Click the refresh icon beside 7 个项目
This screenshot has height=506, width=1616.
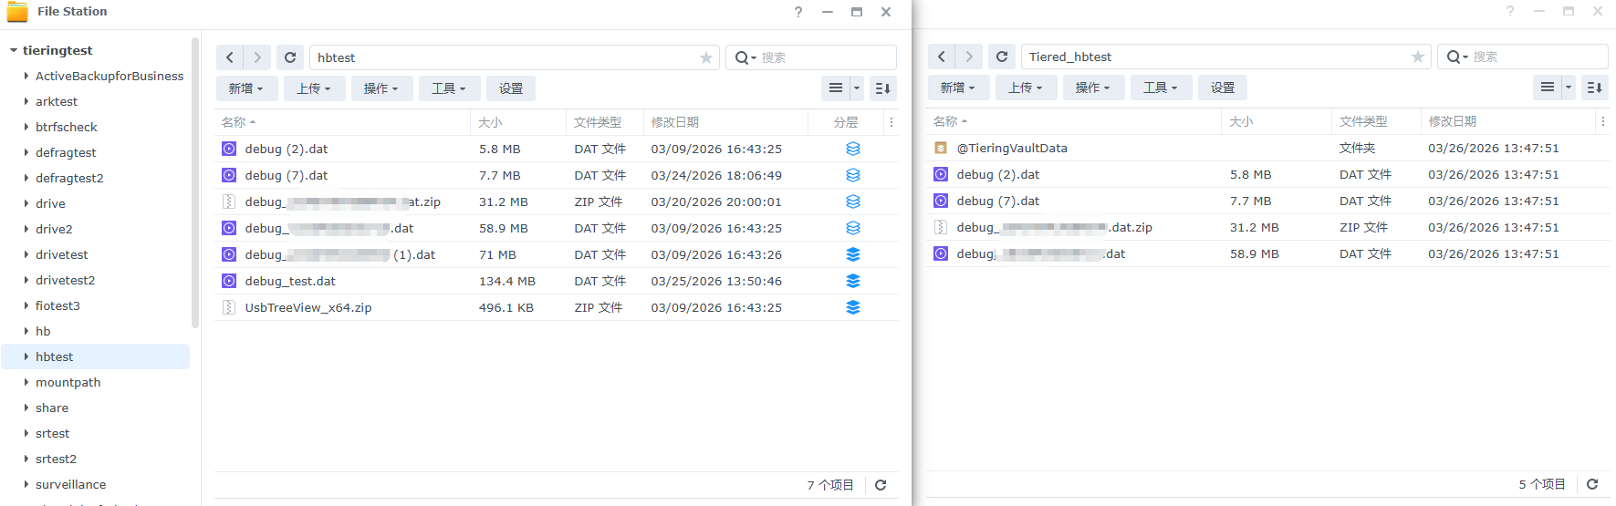(881, 485)
